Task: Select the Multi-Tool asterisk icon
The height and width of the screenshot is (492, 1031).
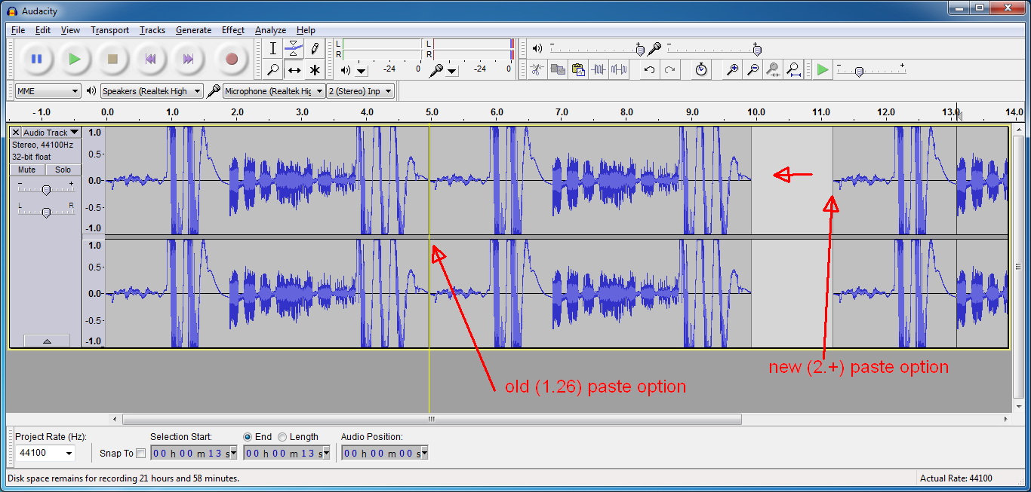Action: 315,70
